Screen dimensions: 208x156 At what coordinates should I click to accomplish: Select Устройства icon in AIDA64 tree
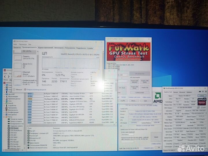7,105
